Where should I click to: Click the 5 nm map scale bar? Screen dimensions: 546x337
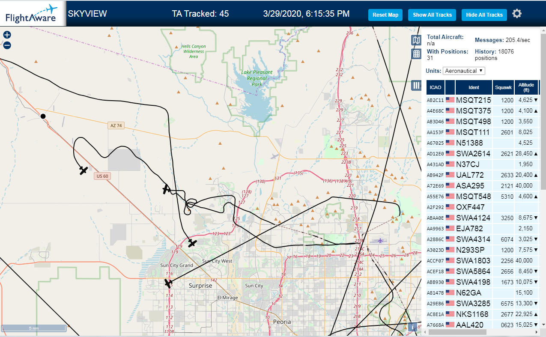click(33, 328)
